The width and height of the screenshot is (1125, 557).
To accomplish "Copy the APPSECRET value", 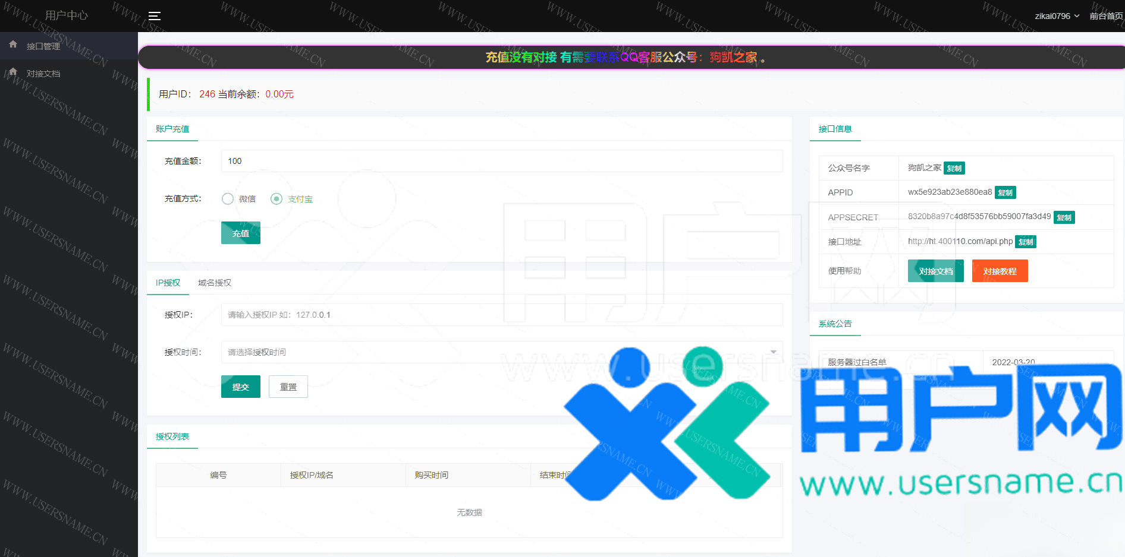I will coord(1064,218).
